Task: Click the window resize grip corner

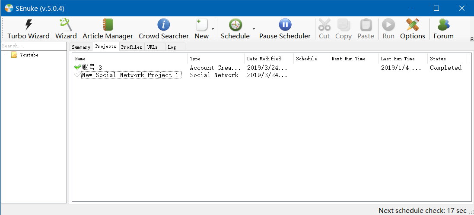Action: (471, 212)
